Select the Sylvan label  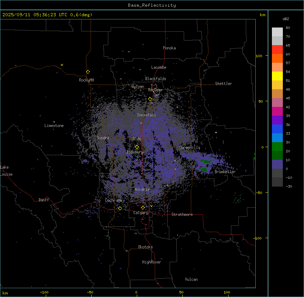coord(138,86)
